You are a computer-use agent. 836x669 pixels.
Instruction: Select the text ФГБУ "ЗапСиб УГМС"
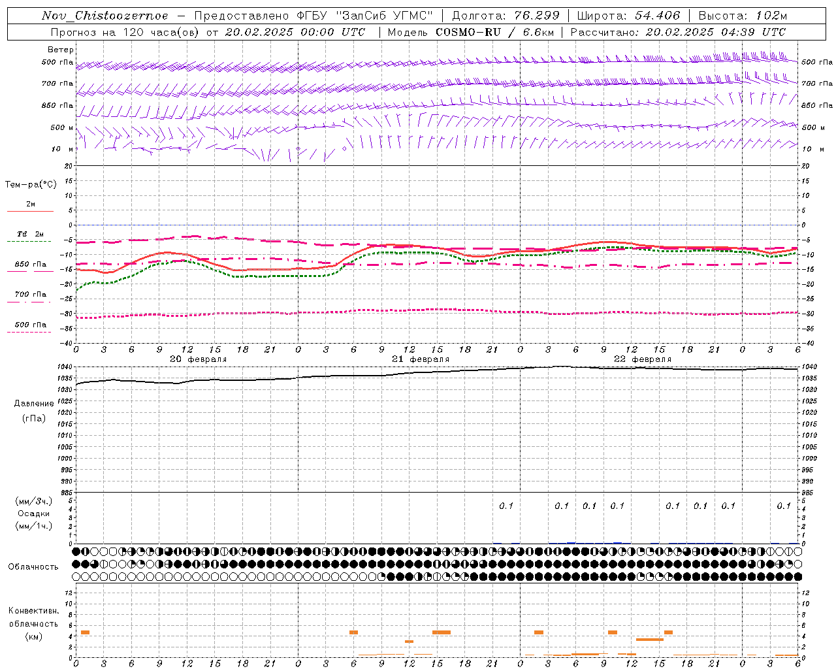364,16
